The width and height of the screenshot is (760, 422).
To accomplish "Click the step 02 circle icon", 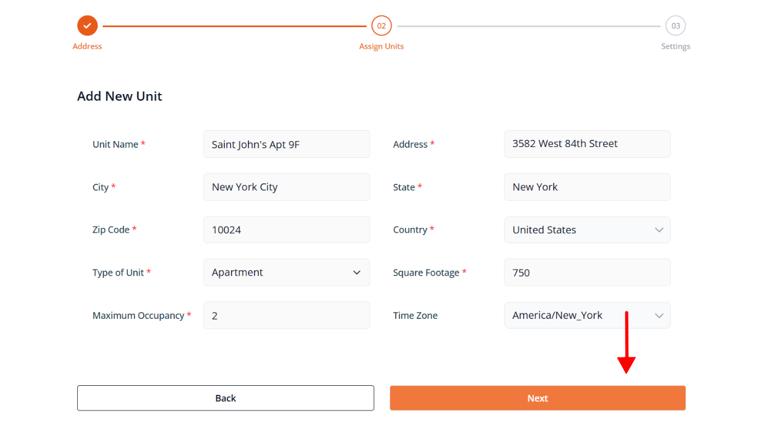I will pyautogui.click(x=381, y=26).
